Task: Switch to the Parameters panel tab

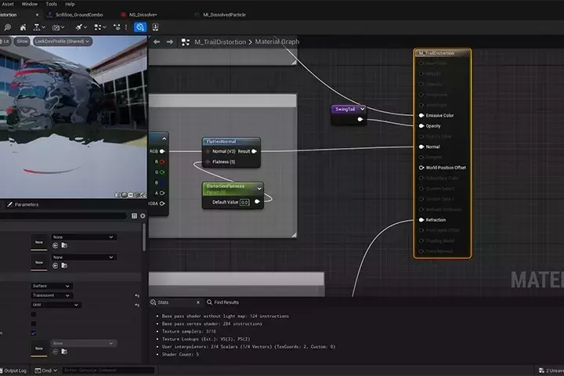Action: tap(23, 204)
